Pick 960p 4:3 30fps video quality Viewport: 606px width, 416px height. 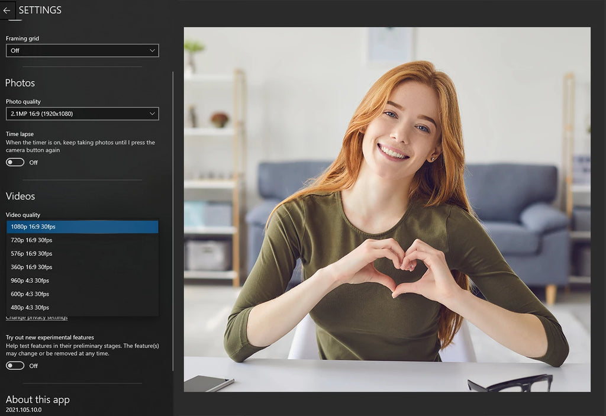[x=82, y=280]
